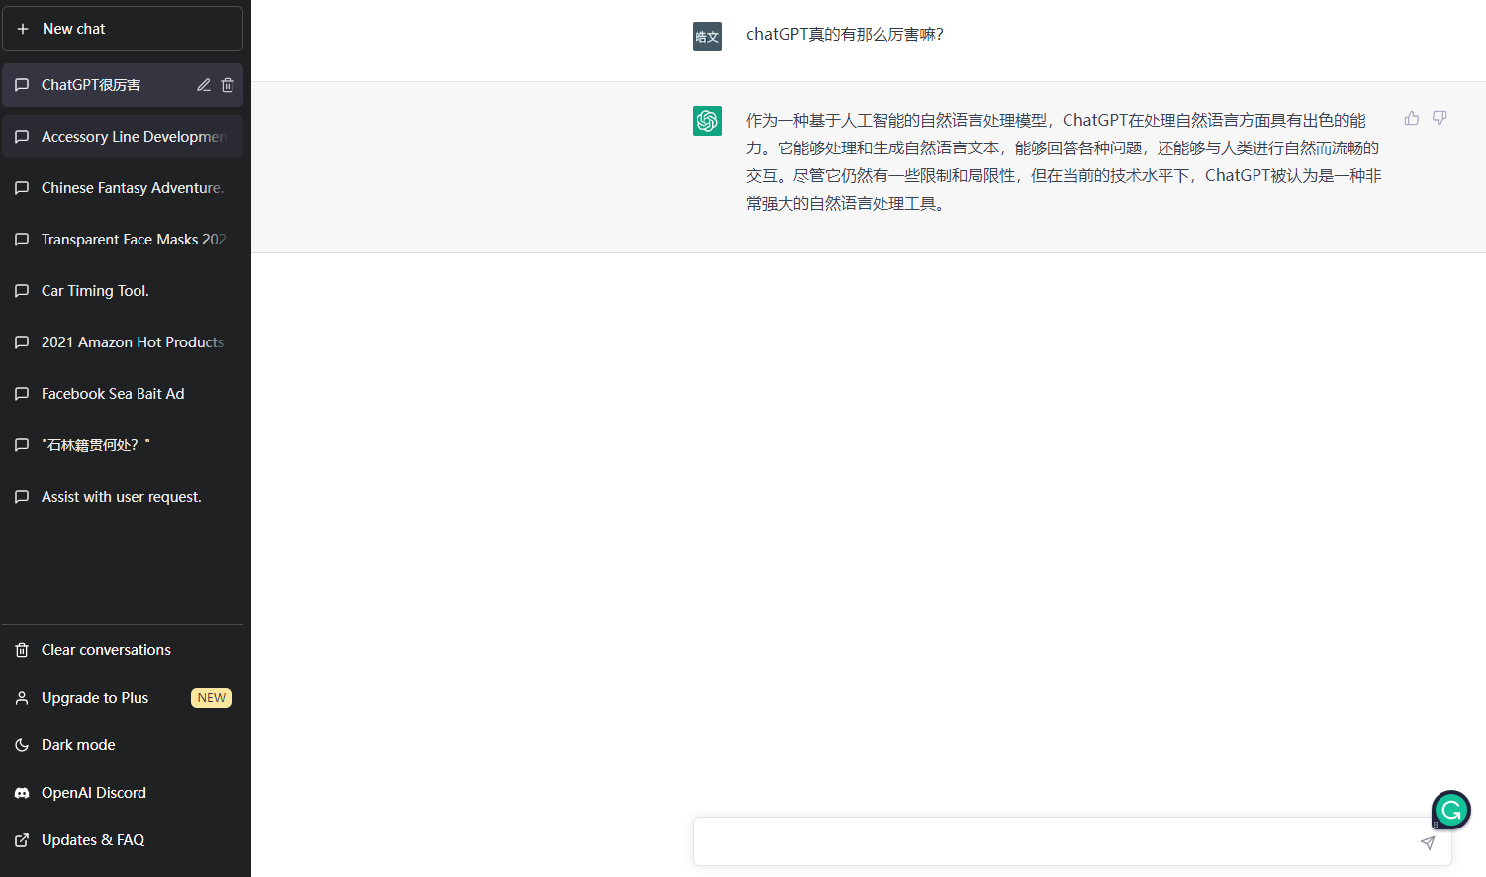
Task: Open the Transparent Face Masks chat
Action: click(x=123, y=240)
